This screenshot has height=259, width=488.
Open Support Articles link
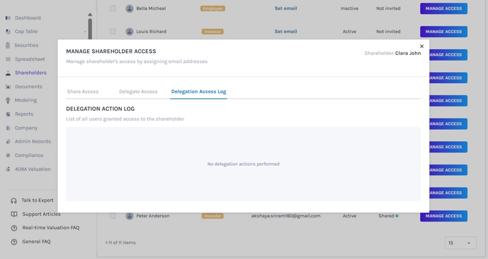pos(42,214)
